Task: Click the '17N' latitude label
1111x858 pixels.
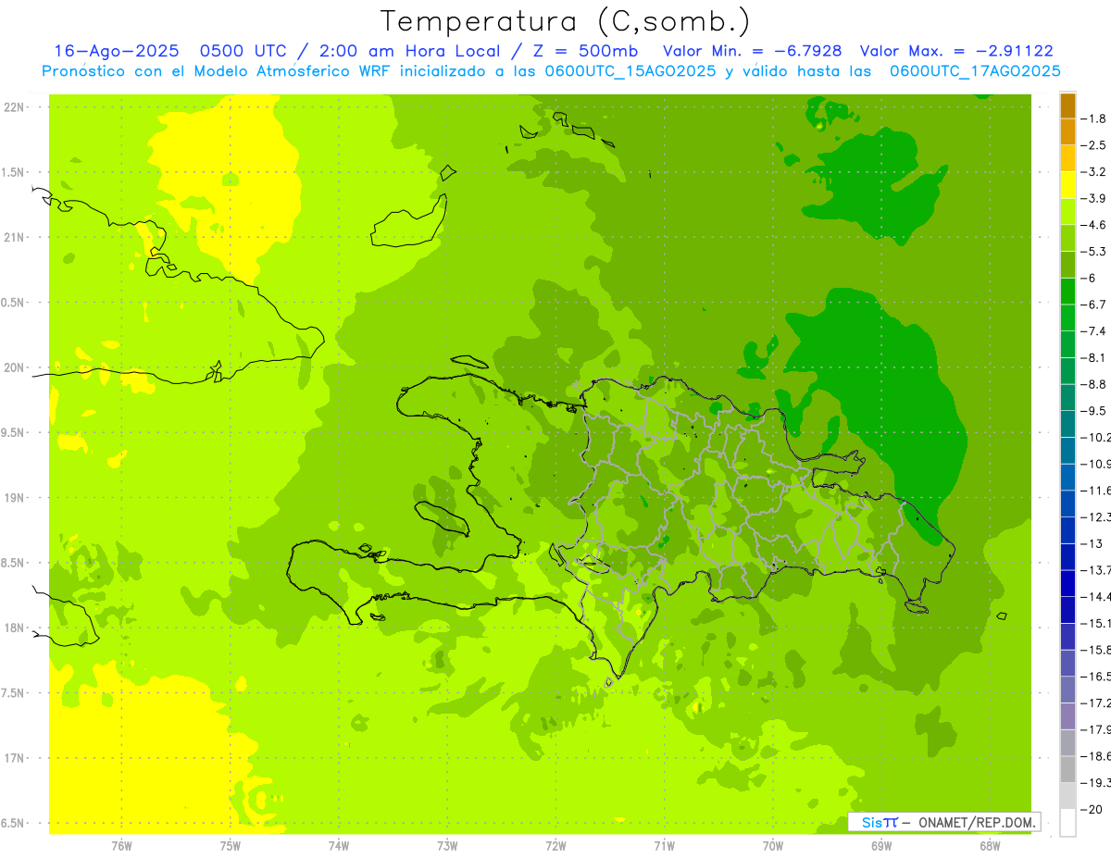Action: 15,758
